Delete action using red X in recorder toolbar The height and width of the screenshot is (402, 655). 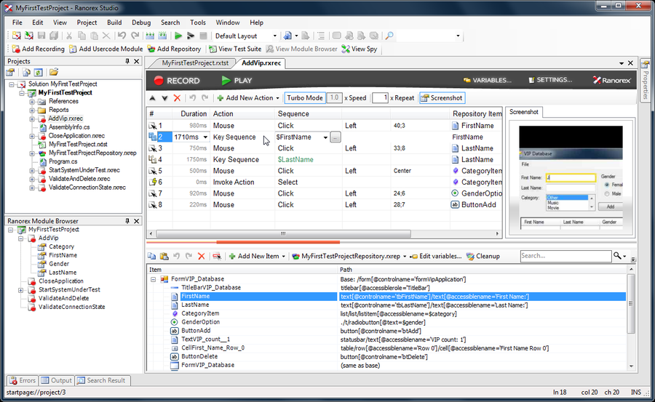(178, 98)
